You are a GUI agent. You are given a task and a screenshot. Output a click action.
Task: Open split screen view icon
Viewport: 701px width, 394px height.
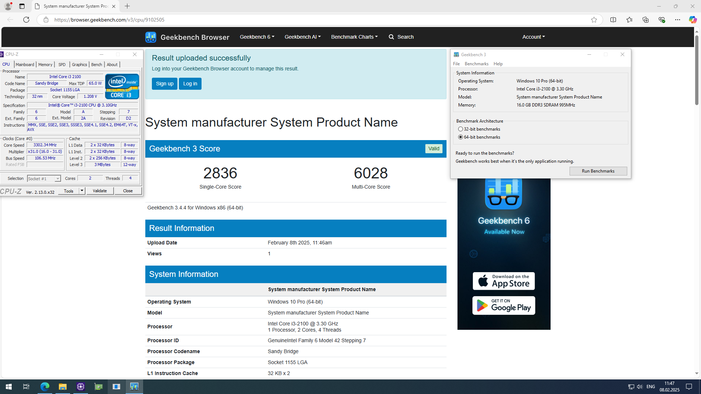click(x=613, y=20)
